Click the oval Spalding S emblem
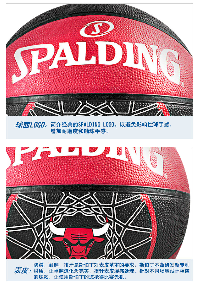 point(97,29)
